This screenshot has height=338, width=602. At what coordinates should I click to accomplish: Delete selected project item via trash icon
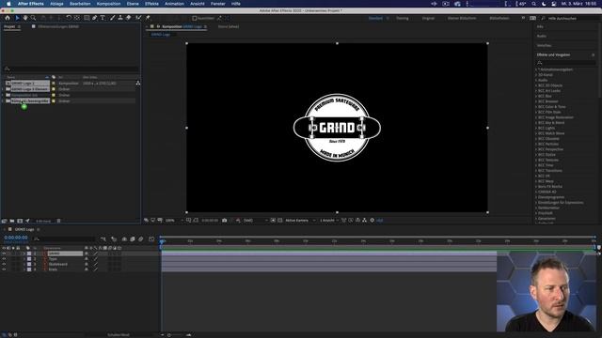pyautogui.click(x=58, y=222)
